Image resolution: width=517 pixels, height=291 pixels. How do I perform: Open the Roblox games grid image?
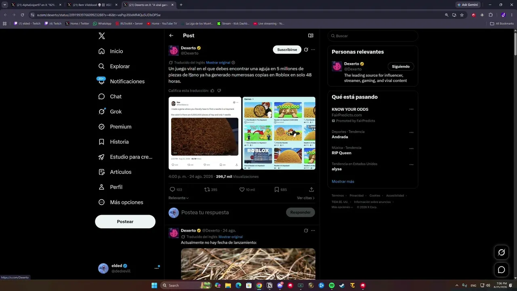tap(279, 133)
